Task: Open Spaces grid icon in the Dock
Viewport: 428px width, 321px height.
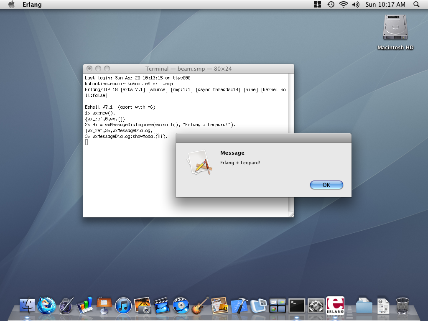Action: click(278, 306)
